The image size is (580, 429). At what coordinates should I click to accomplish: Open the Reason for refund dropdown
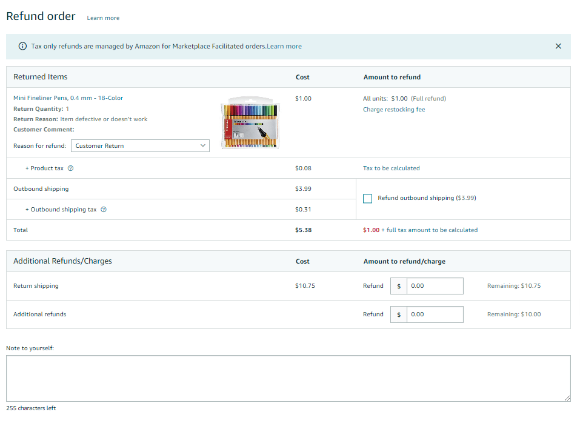click(140, 145)
